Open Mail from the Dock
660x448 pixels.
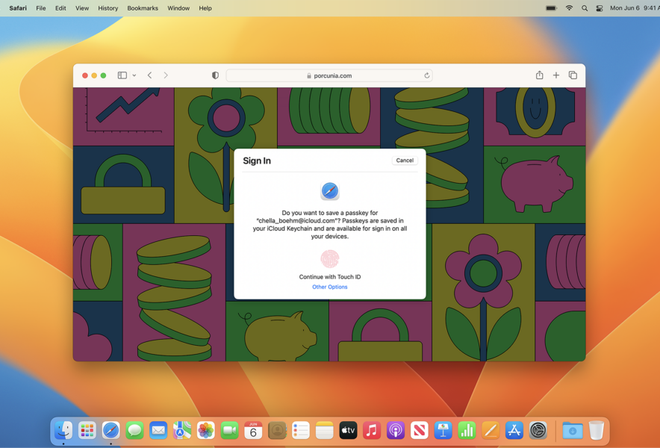pyautogui.click(x=158, y=430)
